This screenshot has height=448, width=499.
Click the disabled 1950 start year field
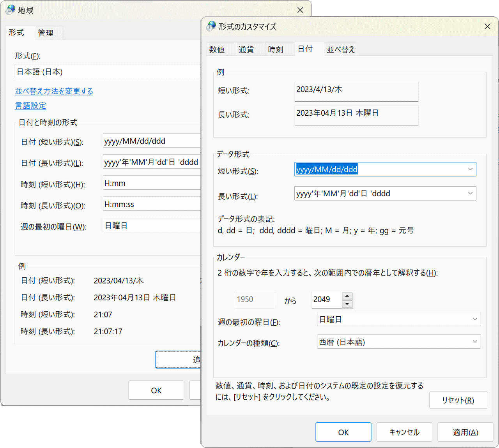[255, 300]
